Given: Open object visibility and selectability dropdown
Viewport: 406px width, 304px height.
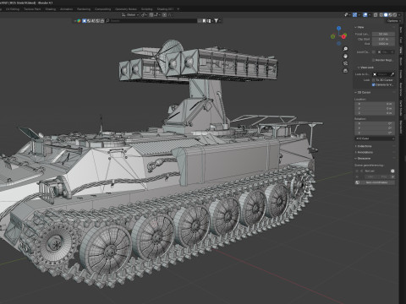Looking at the screenshot, I should (347, 14).
